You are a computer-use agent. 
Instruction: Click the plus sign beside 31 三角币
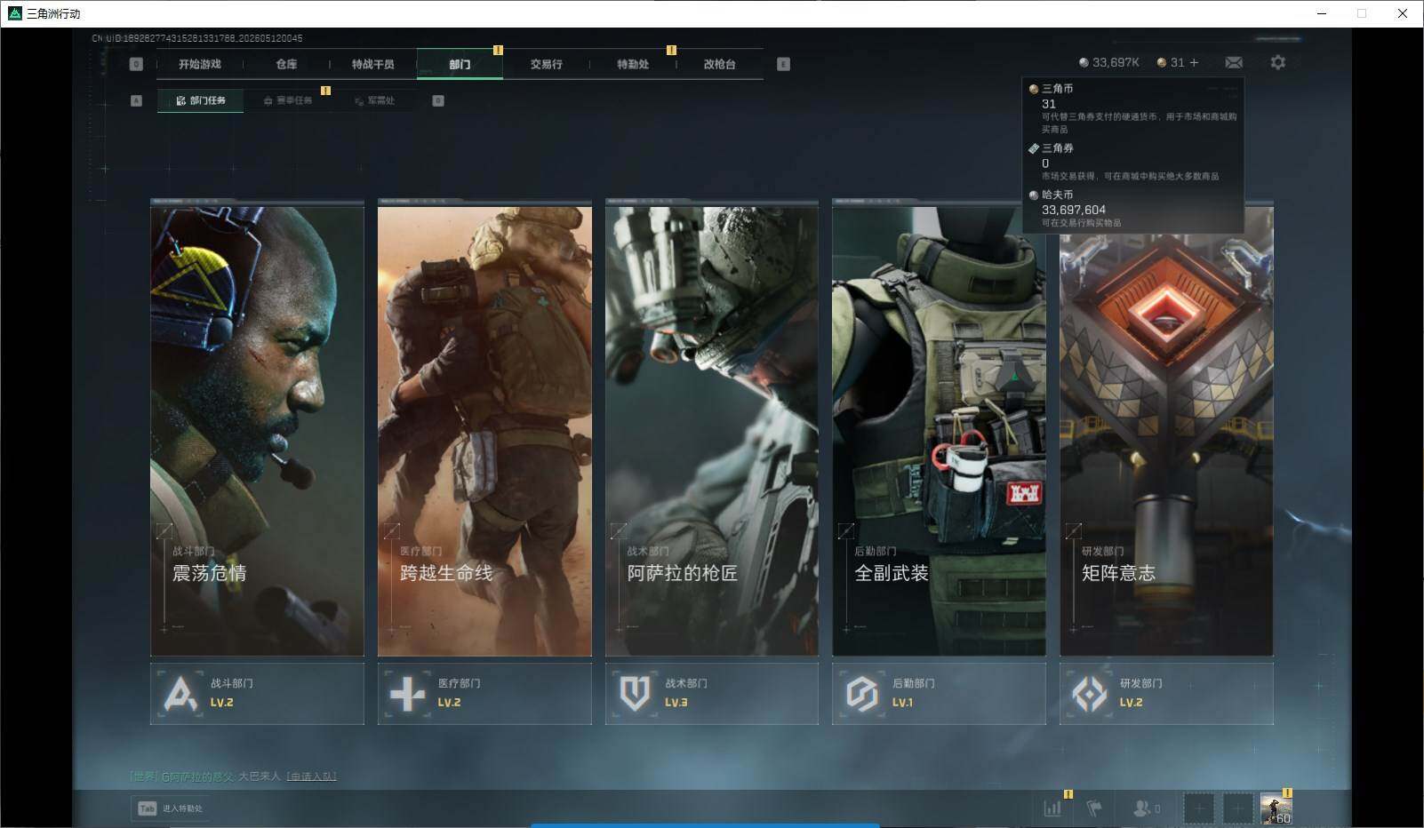pyautogui.click(x=1194, y=62)
